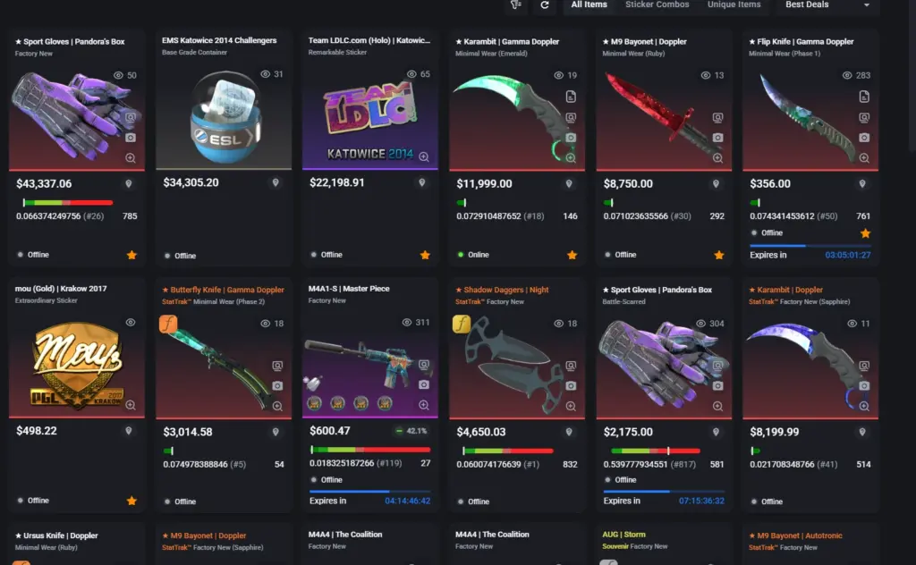Toggle the star on the $356.00 Flip Knife
This screenshot has width=916, height=565.
coord(865,233)
